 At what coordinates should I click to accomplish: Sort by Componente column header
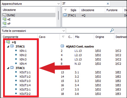(x=11, y=37)
